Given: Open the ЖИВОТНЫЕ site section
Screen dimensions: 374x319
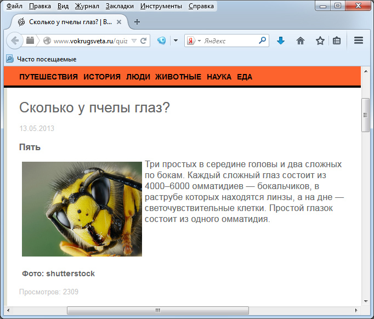Looking at the screenshot, I should [178, 77].
